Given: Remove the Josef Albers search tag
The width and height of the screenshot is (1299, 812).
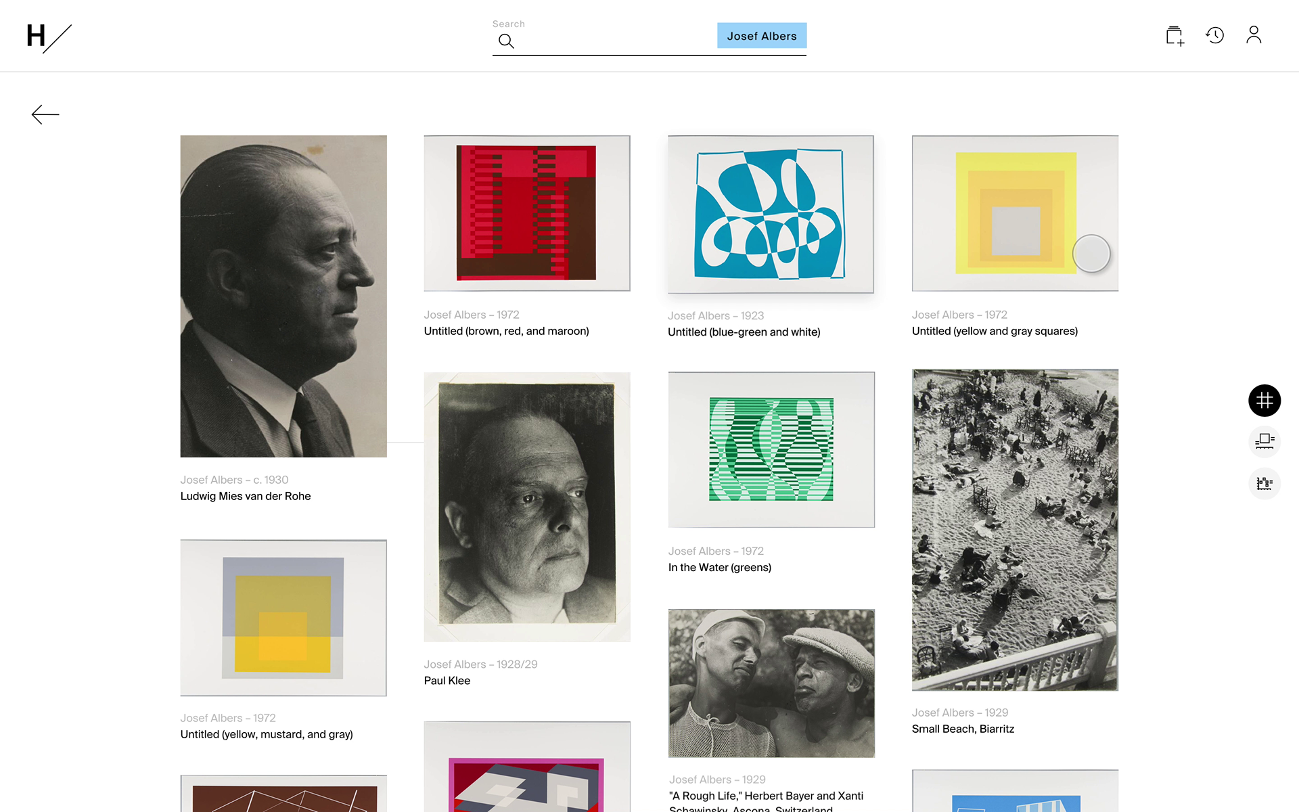Looking at the screenshot, I should click(762, 36).
